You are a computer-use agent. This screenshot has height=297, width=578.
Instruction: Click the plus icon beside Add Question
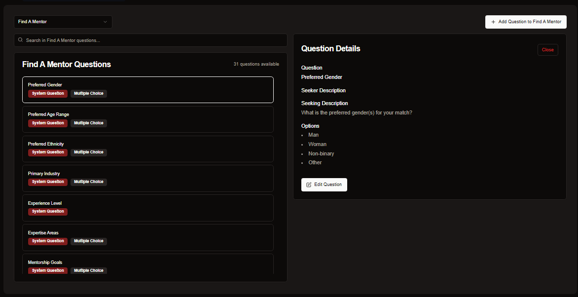point(493,22)
